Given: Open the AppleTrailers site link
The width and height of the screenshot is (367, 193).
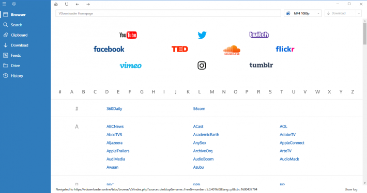Looking at the screenshot, I should (x=118, y=151).
